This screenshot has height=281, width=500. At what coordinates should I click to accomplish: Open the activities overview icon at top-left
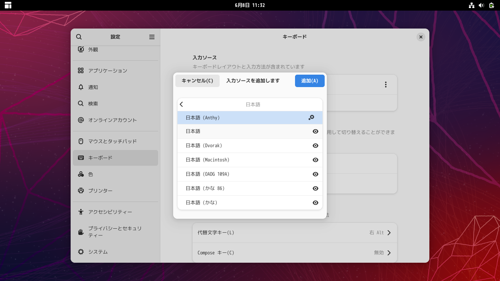(x=8, y=5)
